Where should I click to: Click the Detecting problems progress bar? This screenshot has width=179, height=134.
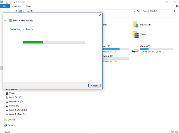tap(54, 42)
